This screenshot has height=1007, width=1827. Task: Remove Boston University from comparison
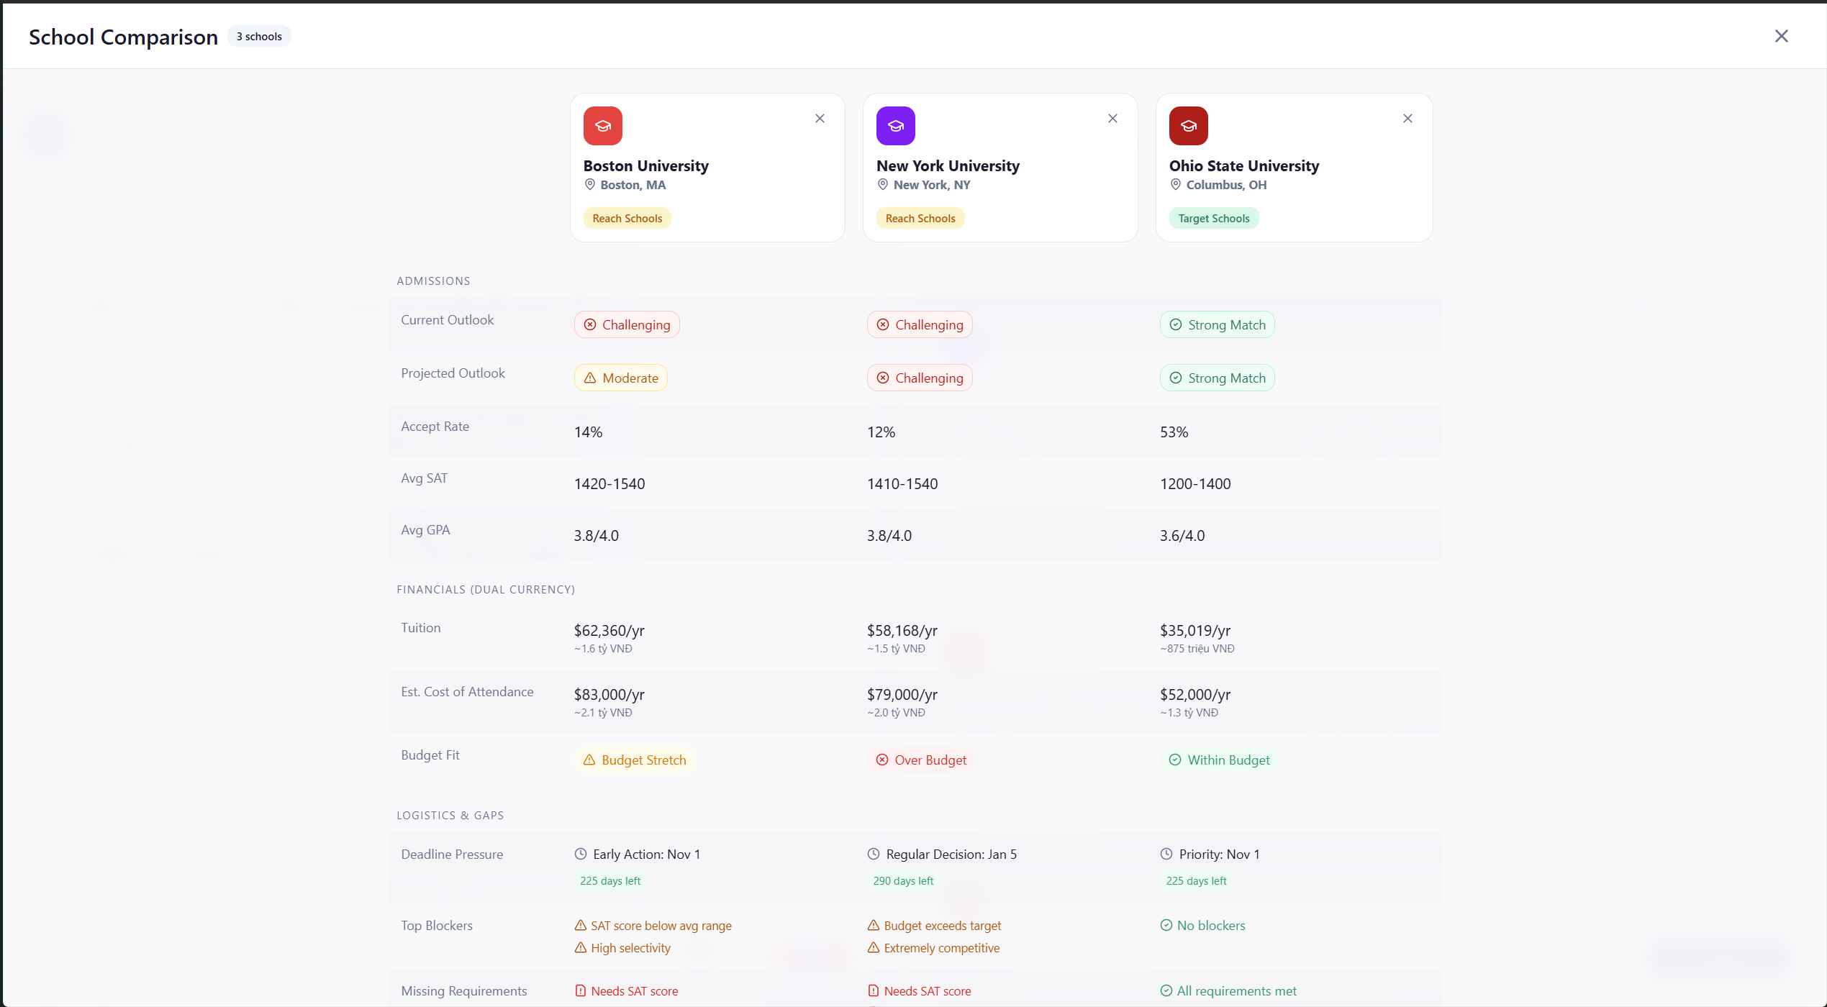pos(820,119)
